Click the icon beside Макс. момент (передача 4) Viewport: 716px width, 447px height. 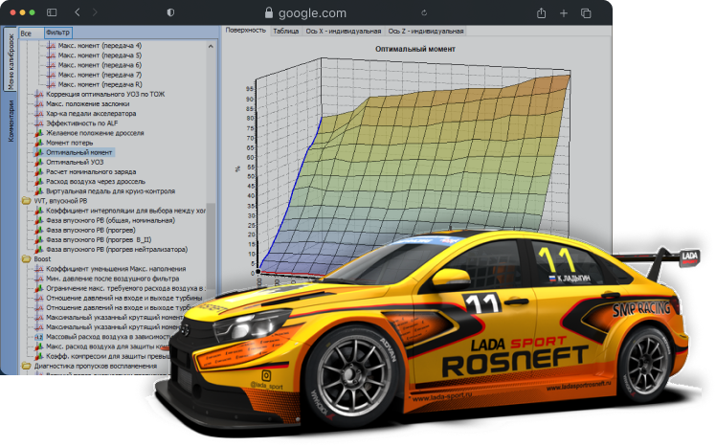point(51,46)
